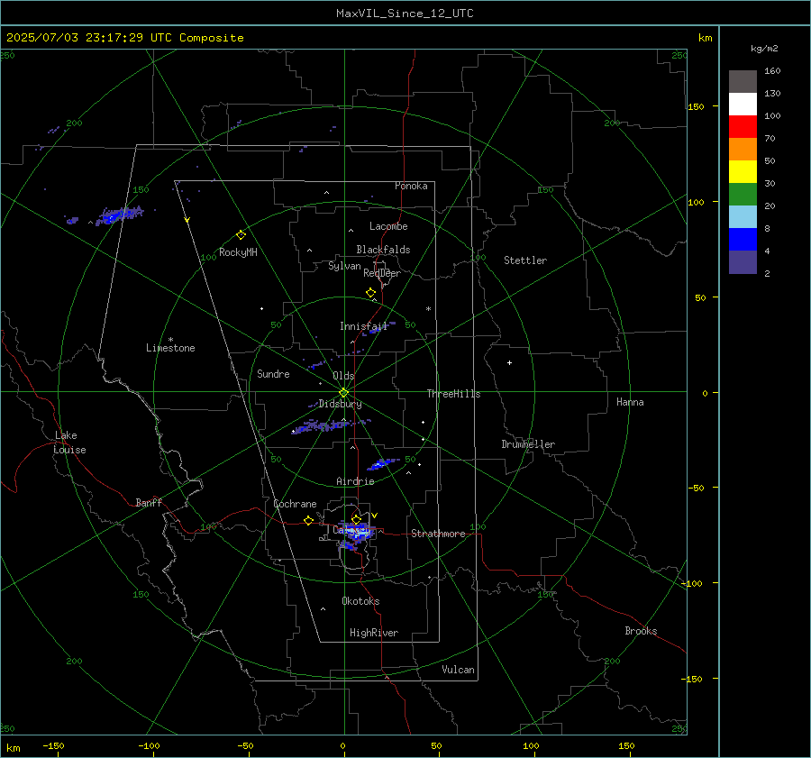Pick the purple 2-4 legend color block
The image size is (811, 758).
pyautogui.click(x=743, y=261)
